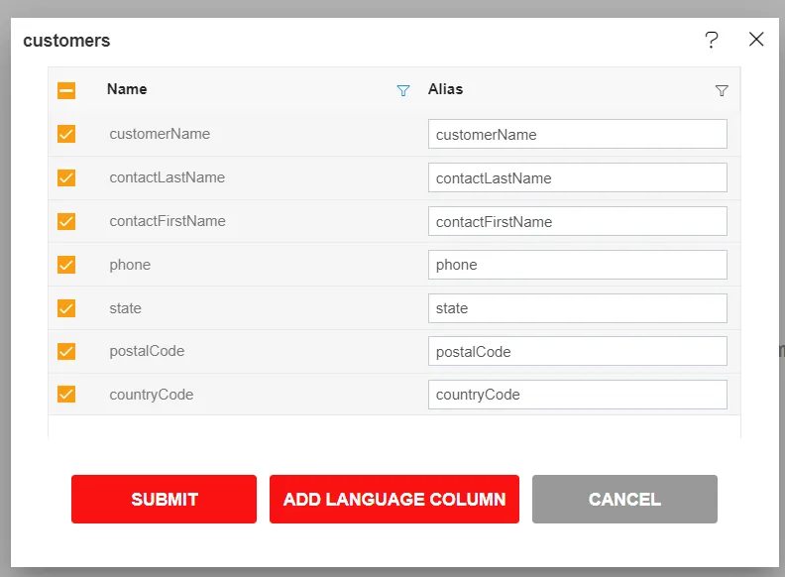Uncheck the postalCode checkbox
The height and width of the screenshot is (577, 785).
click(66, 351)
